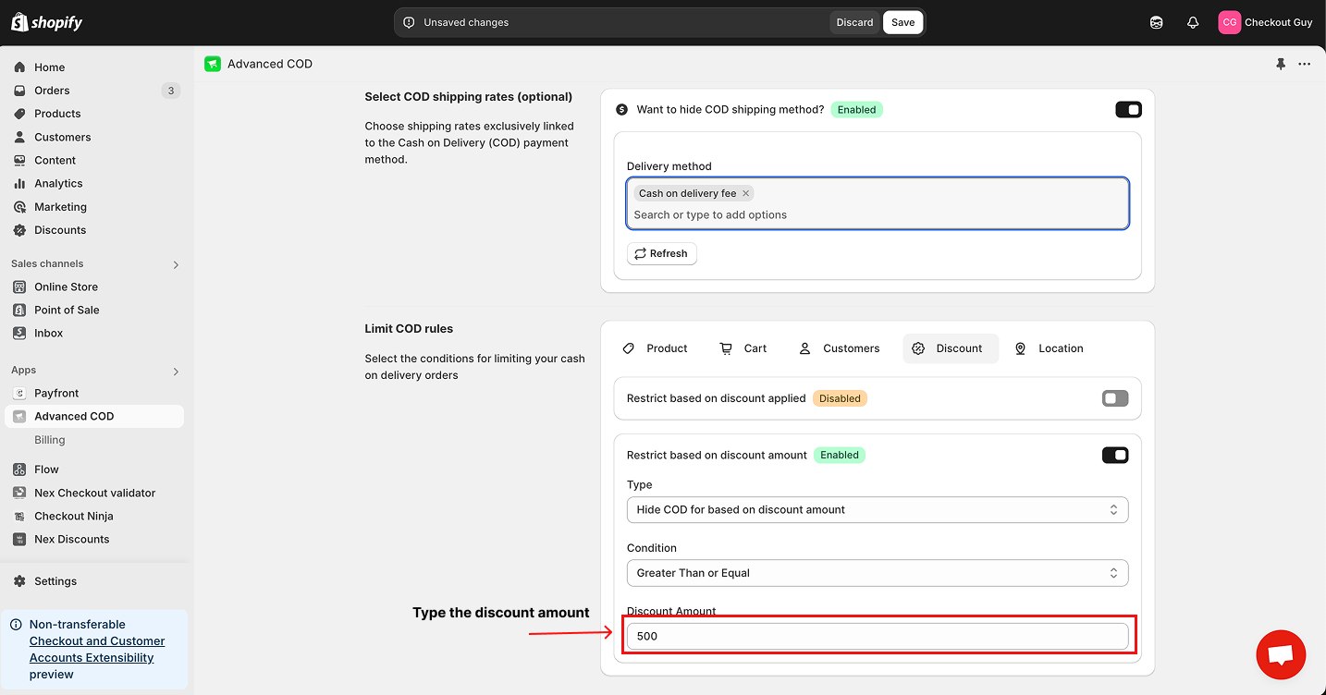Open the Condition dropdown
Image resolution: width=1326 pixels, height=695 pixels.
click(x=877, y=573)
